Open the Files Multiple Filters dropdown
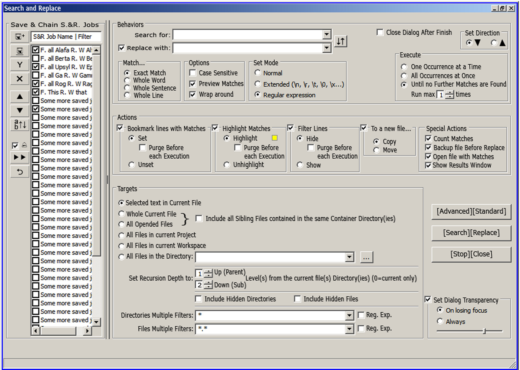The image size is (520, 370). click(x=349, y=329)
